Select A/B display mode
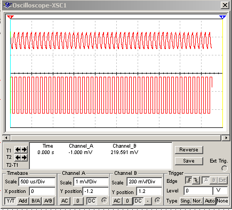232x210 pixels. click(48, 201)
